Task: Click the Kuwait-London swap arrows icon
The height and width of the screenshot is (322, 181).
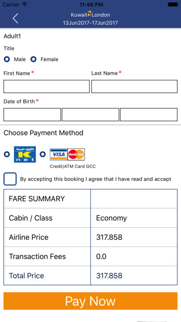Action: [x=90, y=13]
